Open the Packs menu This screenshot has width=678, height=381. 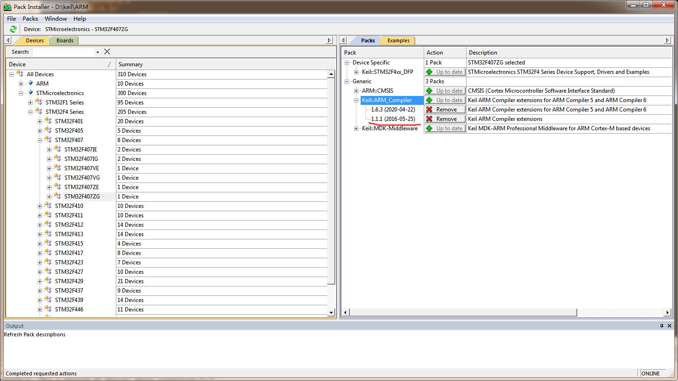pos(30,18)
